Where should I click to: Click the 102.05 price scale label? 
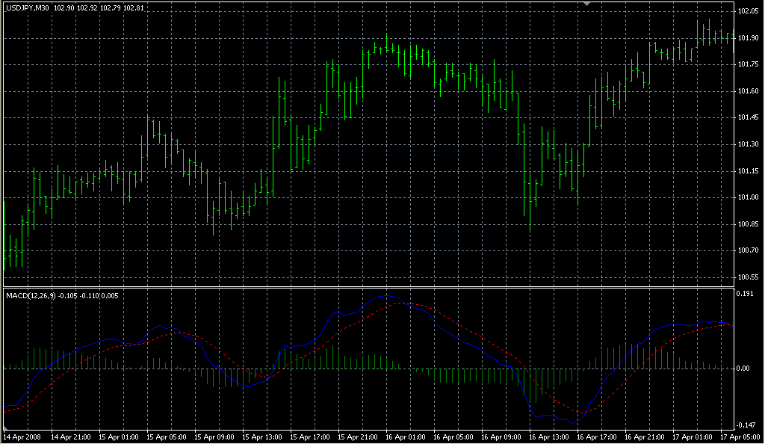[749, 11]
